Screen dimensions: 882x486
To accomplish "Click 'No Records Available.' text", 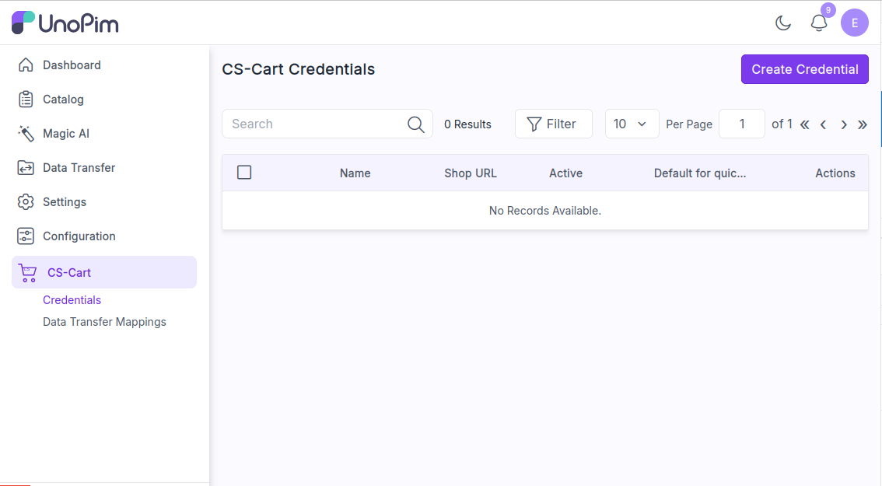I will (545, 211).
